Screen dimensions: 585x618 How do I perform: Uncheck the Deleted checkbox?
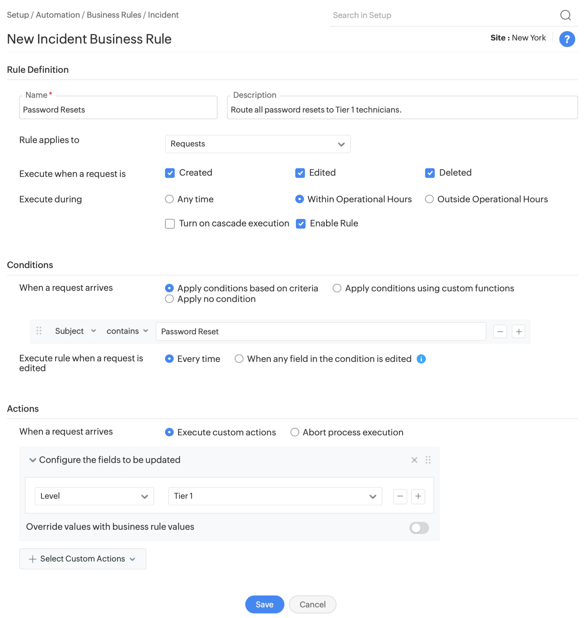(x=430, y=173)
